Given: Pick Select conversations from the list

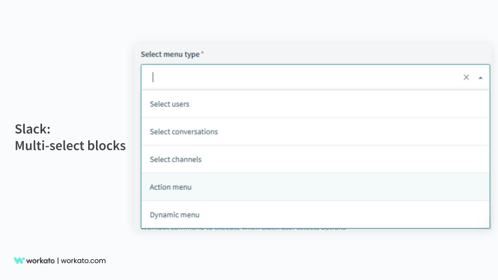Looking at the screenshot, I should [184, 132].
